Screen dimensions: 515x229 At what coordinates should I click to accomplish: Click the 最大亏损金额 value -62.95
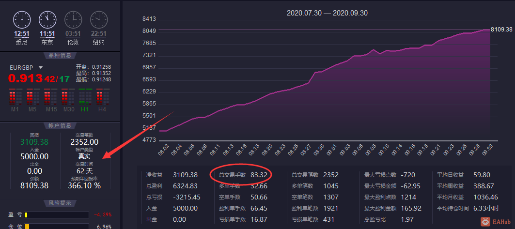[411, 186]
